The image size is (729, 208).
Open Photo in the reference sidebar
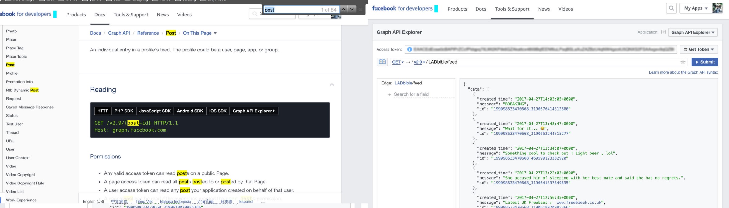pyautogui.click(x=11, y=31)
